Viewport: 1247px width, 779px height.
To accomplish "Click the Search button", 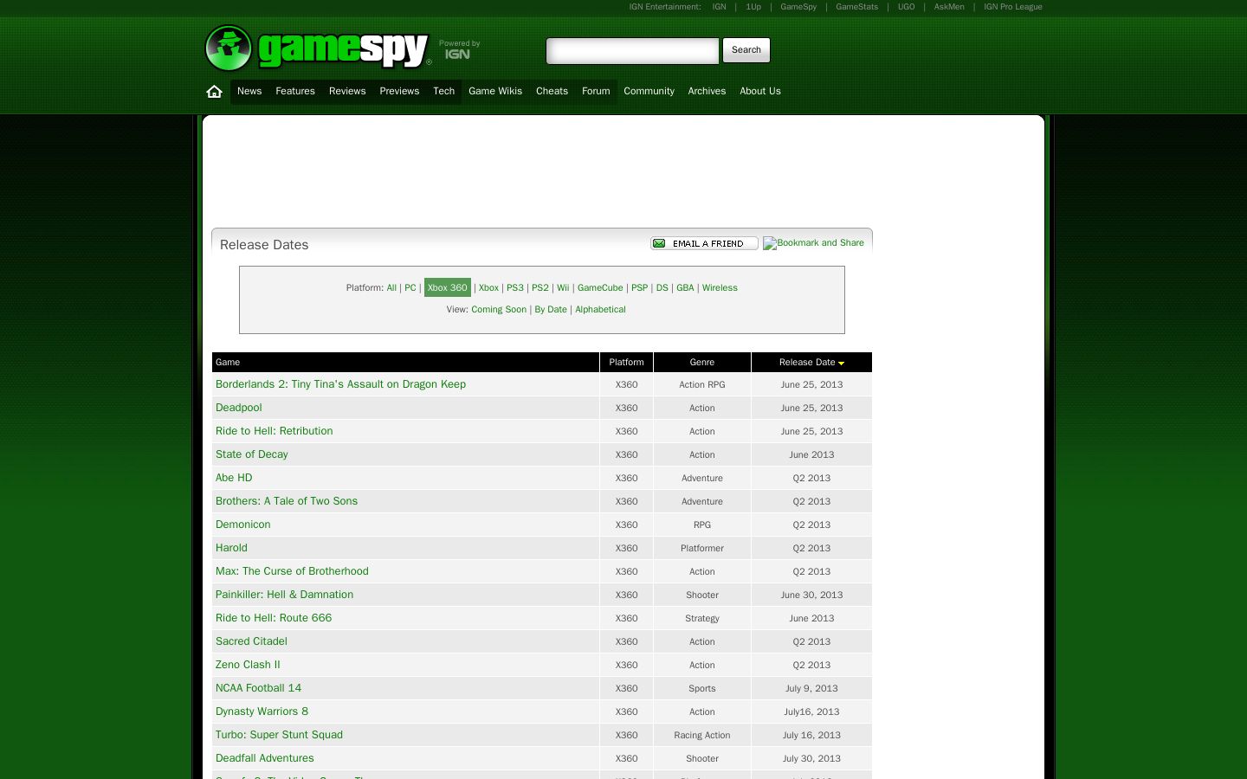I will (746, 50).
